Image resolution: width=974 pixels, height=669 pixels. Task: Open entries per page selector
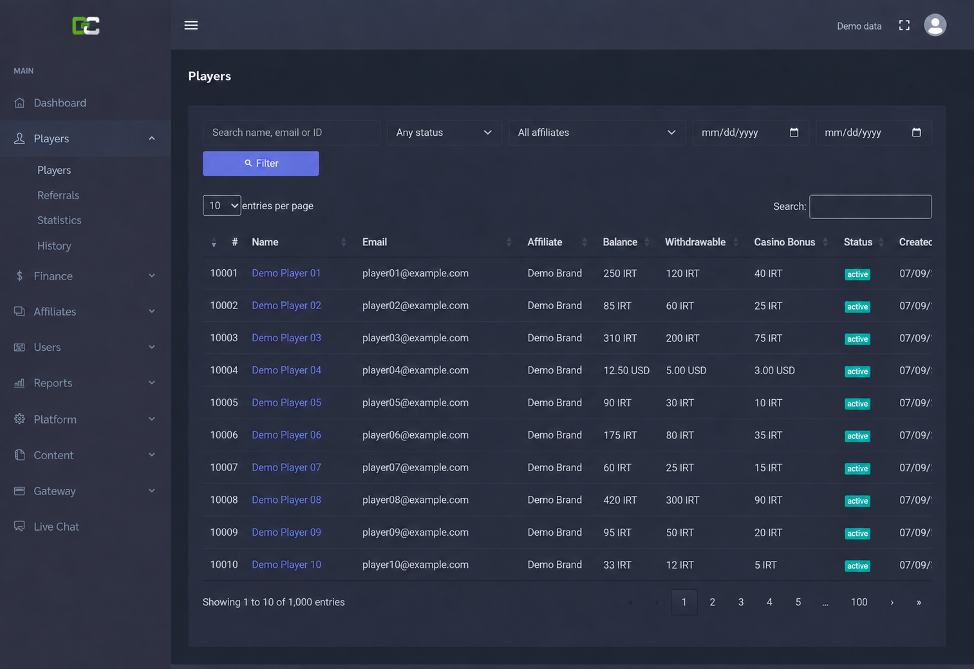(222, 205)
